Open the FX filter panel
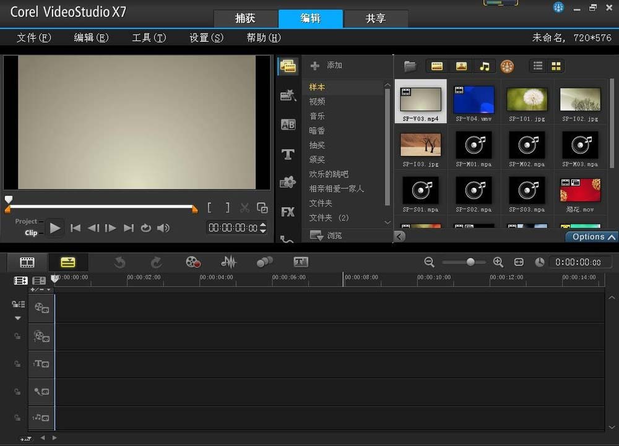619x446 pixels. [287, 212]
